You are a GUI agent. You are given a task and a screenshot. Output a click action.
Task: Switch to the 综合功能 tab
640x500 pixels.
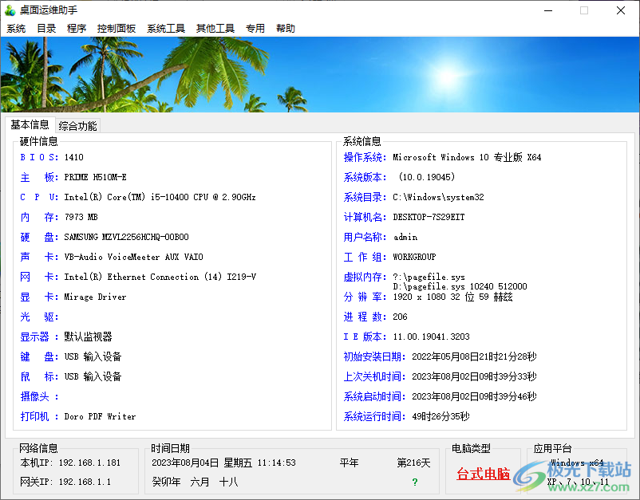[x=77, y=126]
